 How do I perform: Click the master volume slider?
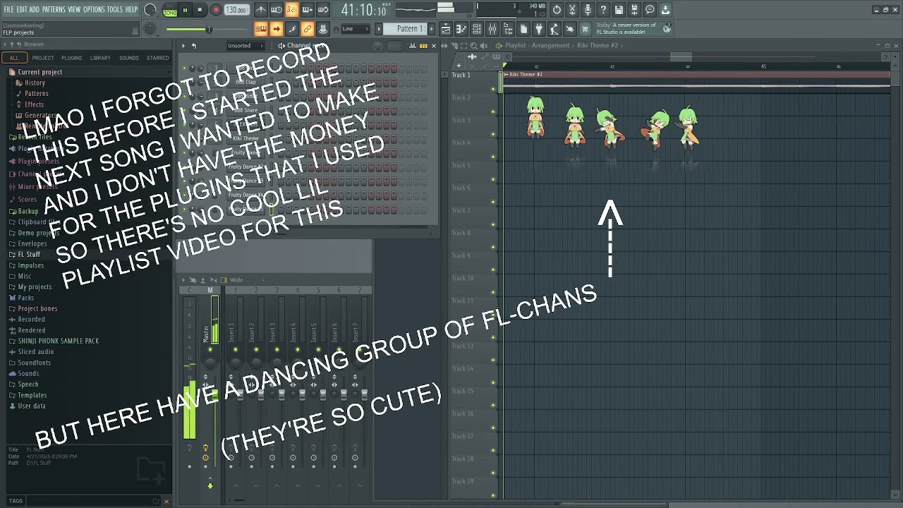209,29
